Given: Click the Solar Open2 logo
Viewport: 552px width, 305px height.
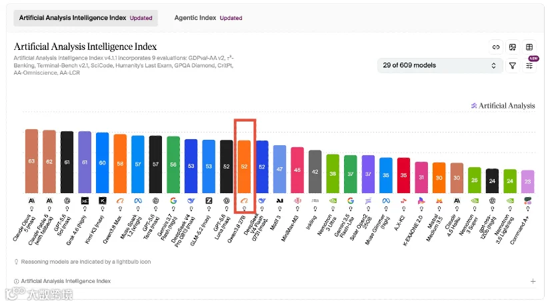Looking at the screenshot, I should click(x=368, y=200).
